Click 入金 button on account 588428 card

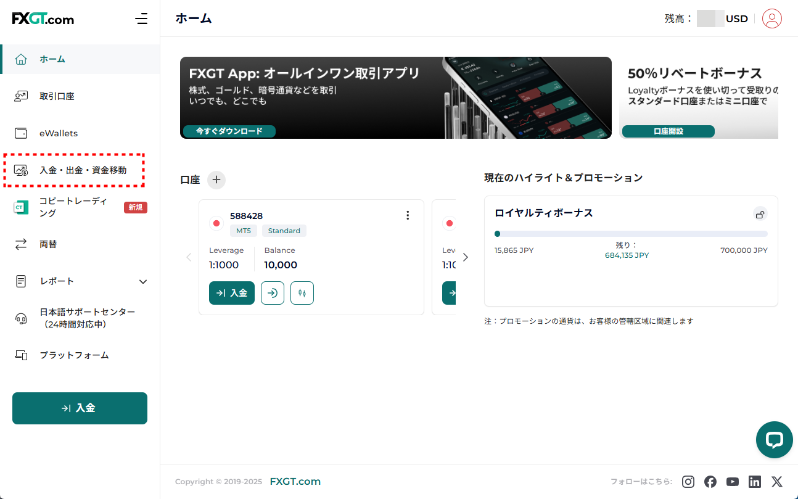point(232,293)
